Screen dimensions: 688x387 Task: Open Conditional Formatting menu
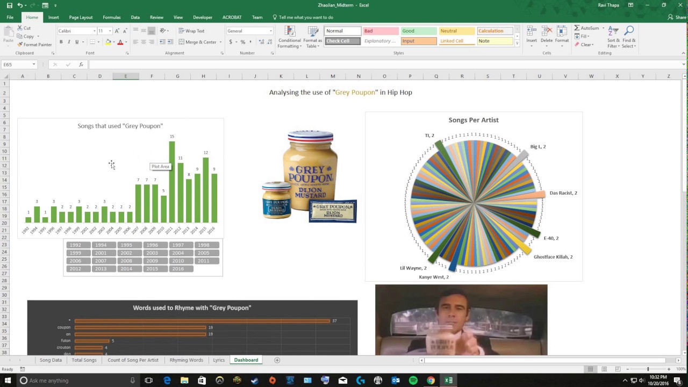click(x=290, y=37)
